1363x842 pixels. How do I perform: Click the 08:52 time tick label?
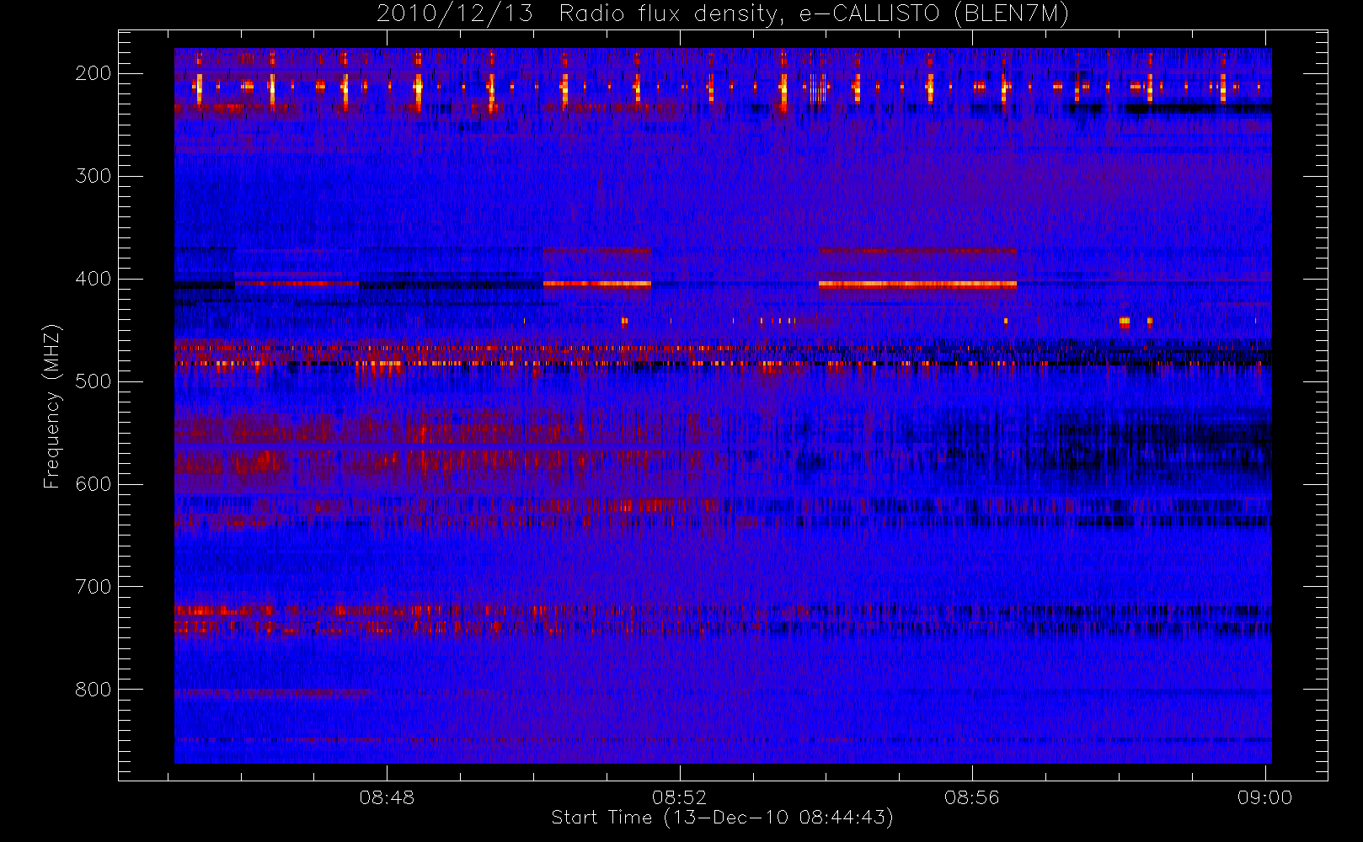pyautogui.click(x=679, y=797)
